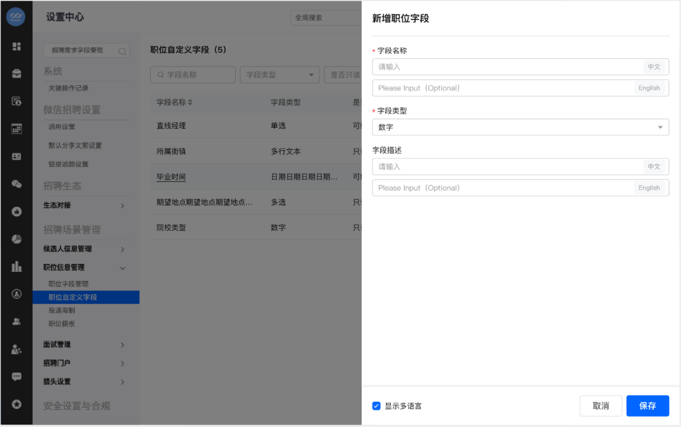Screen dimensions: 681x427
Task: Click the sidebar settings search box
Action: coord(86,51)
